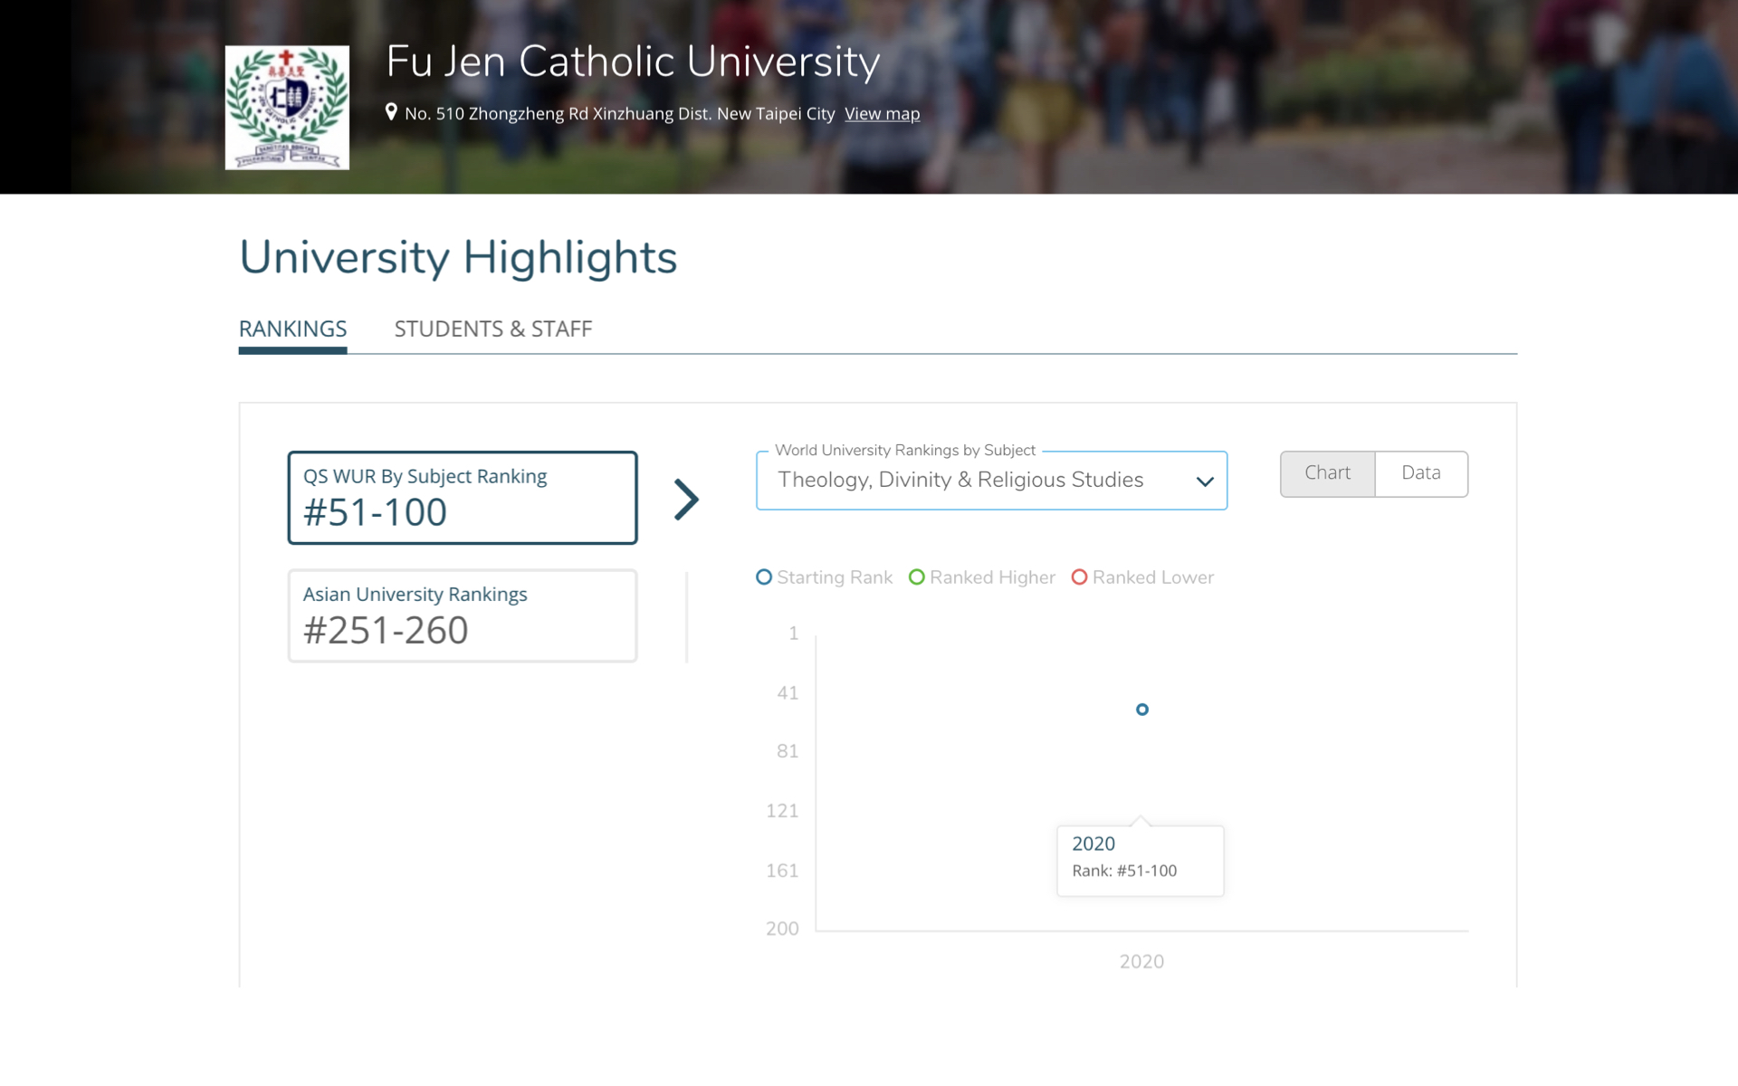Click the 2020 rank data point on chart
This screenshot has width=1738, height=1086.
(1141, 710)
